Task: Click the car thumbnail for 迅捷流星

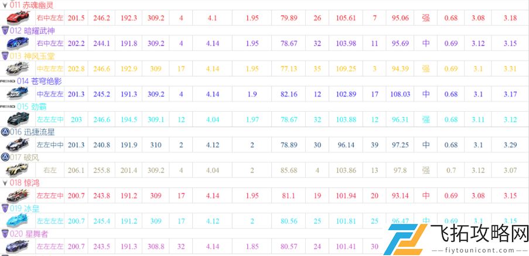Action: (18, 145)
